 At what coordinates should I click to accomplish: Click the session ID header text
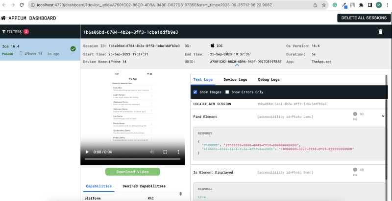point(130,32)
